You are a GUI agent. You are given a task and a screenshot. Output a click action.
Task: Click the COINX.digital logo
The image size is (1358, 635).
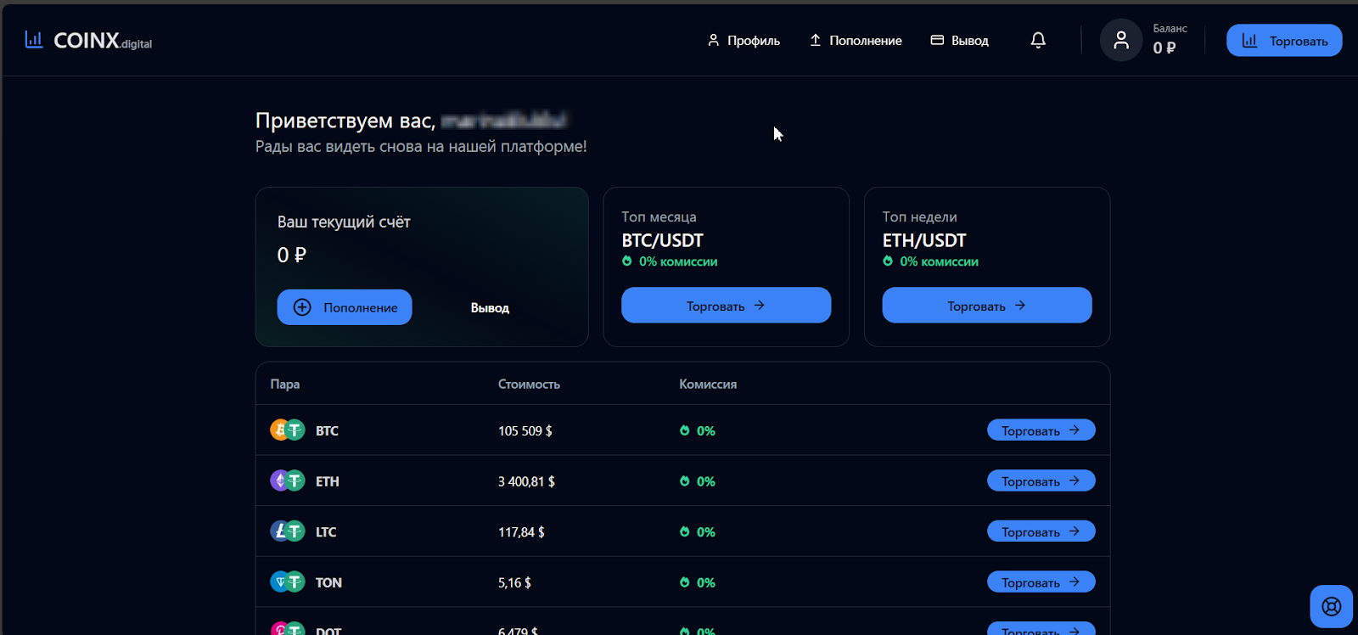(88, 40)
